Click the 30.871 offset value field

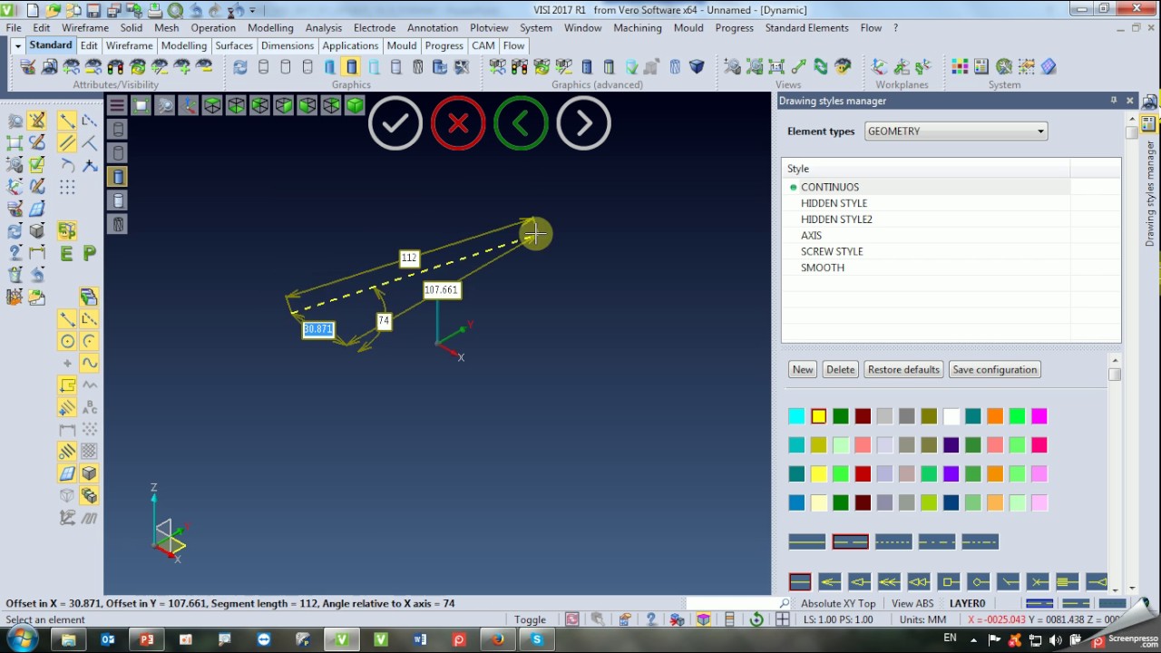[318, 329]
